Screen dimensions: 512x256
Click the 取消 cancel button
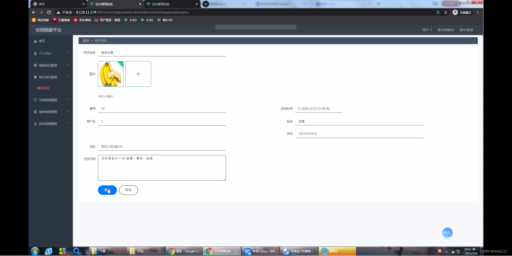[128, 190]
